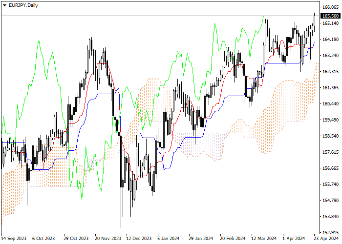This screenshot has height=244, width=342.
Task: Click the 5 Jan 2024 date label
Action: tap(169, 239)
